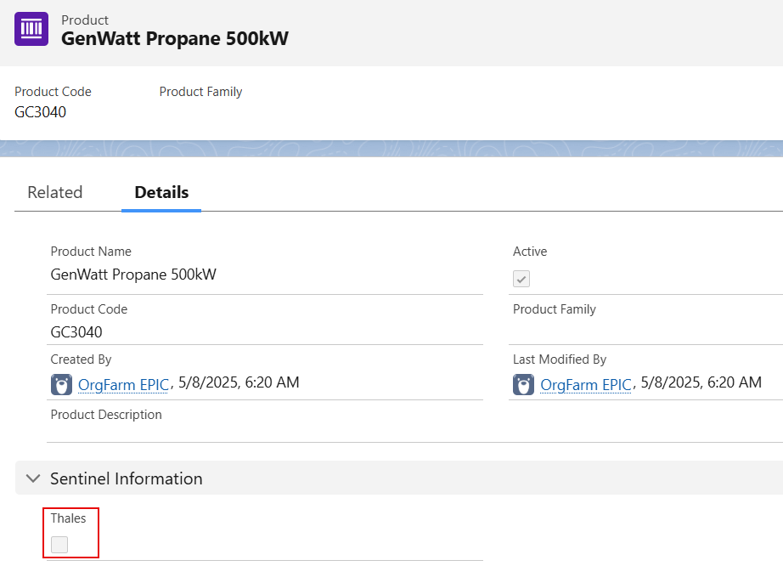This screenshot has height=566, width=783.
Task: Click the empty Product Family field in Details
Action: coord(645,331)
